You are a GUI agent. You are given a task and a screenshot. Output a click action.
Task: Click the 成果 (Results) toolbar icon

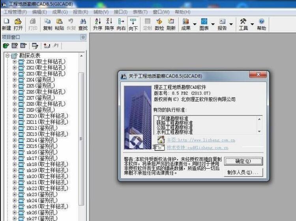tap(186, 21)
